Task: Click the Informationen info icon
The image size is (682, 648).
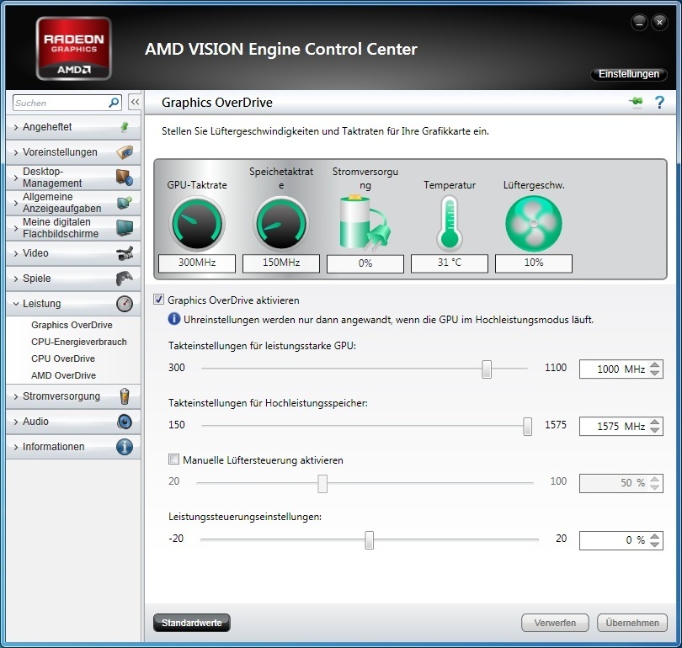Action: click(x=125, y=447)
